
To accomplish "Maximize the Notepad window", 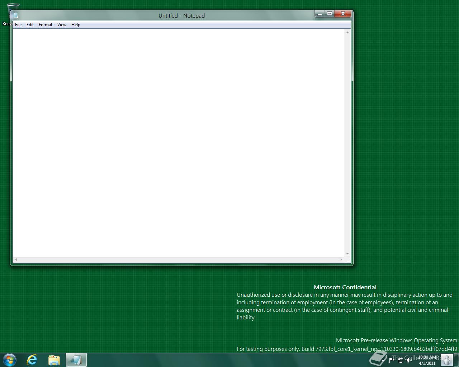I will tap(329, 14).
